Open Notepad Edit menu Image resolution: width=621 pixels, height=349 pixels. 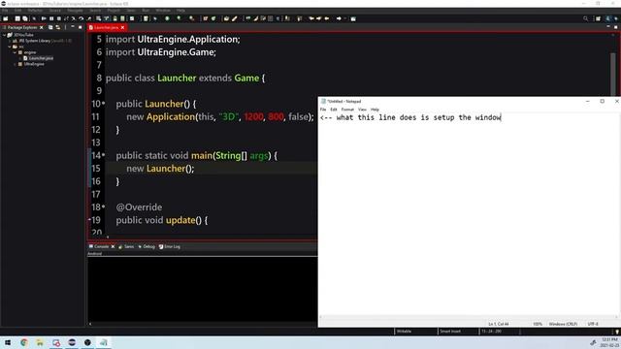pos(334,110)
